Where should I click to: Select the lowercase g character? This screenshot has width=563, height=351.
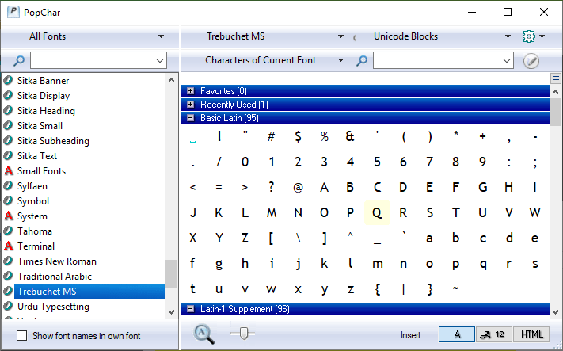pos(219,264)
